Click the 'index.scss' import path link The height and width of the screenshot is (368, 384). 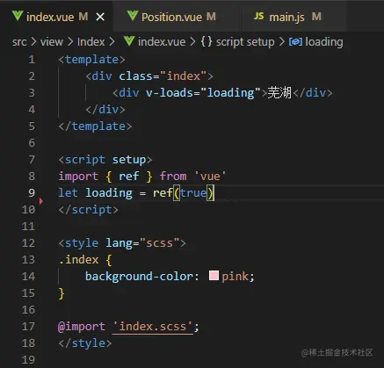[x=153, y=326]
